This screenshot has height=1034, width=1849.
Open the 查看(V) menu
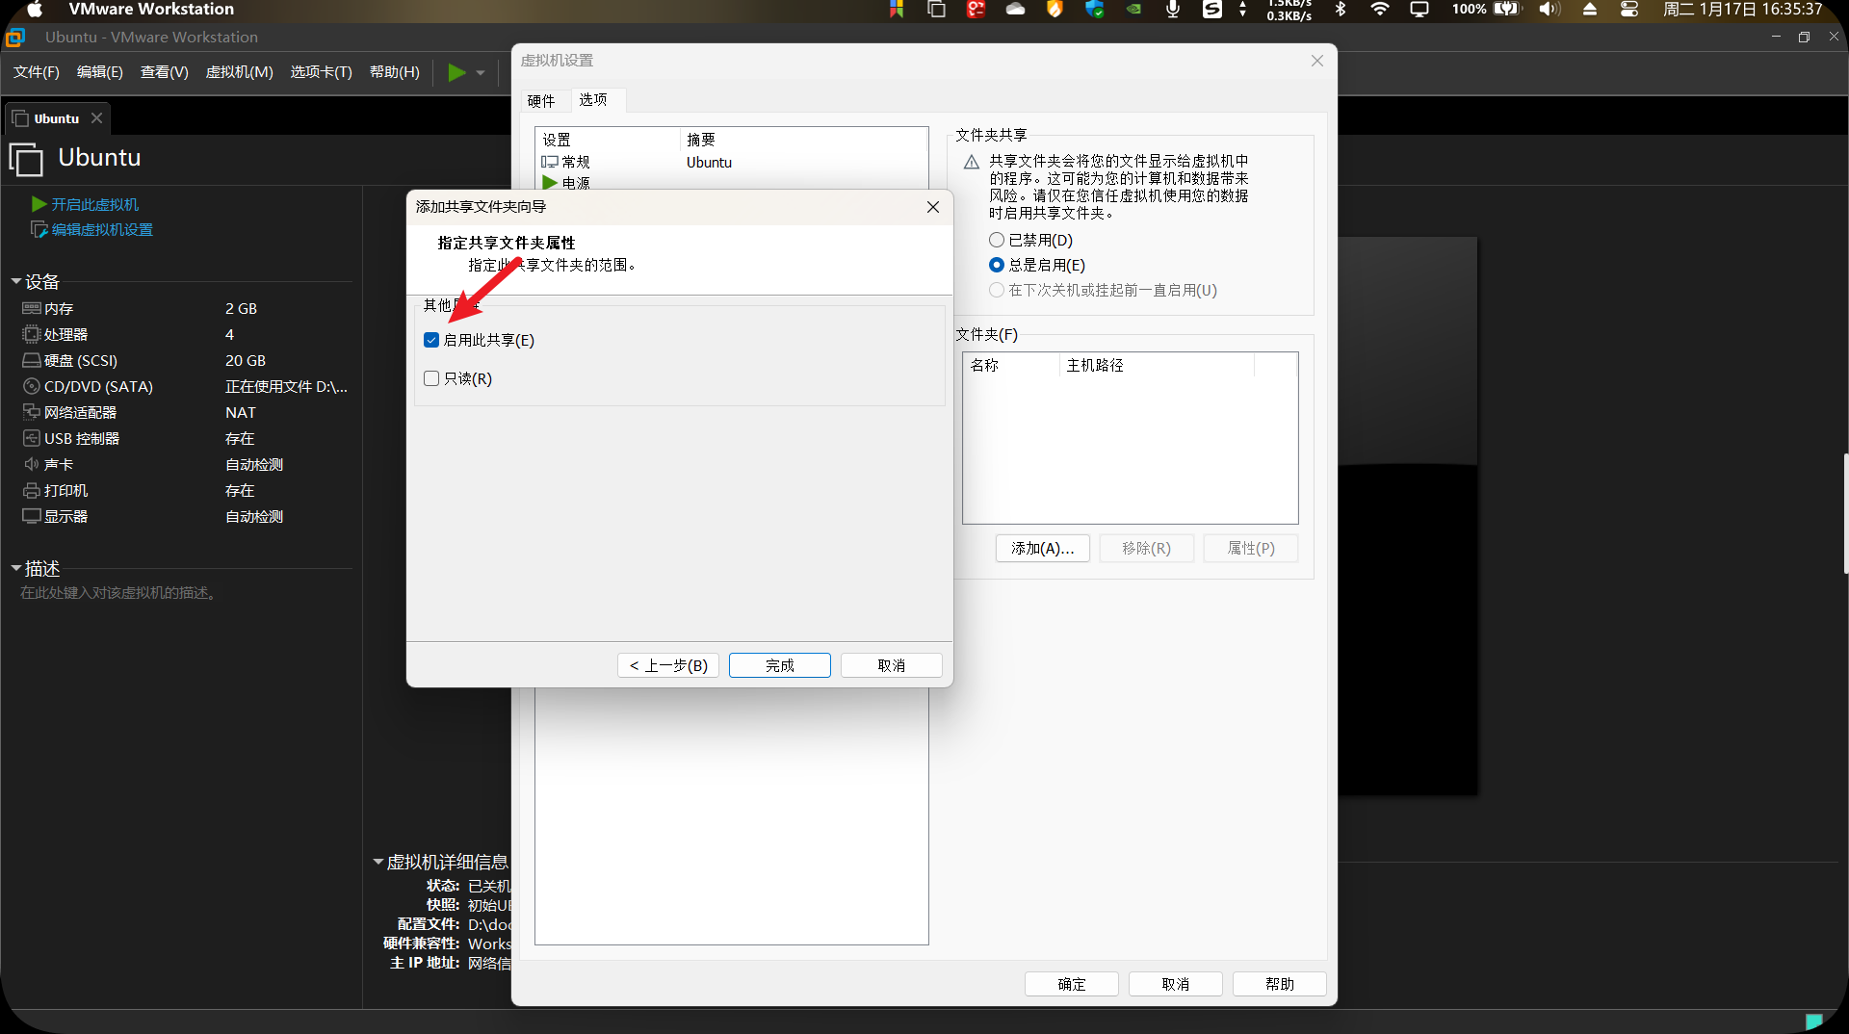click(x=165, y=72)
